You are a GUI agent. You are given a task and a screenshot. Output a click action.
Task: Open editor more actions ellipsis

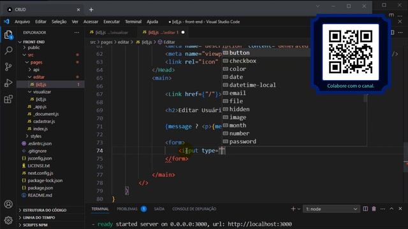coord(400,32)
